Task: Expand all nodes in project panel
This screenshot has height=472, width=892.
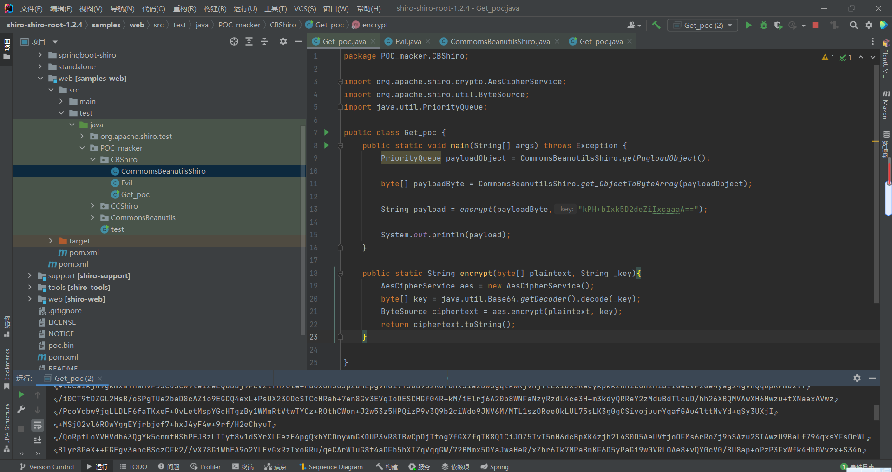Action: click(249, 41)
